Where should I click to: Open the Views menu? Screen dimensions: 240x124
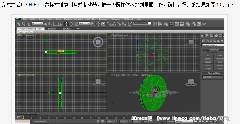click(50, 19)
